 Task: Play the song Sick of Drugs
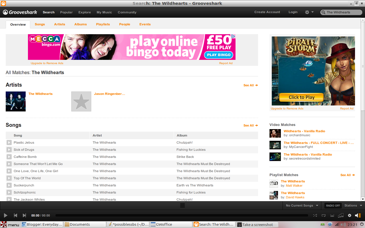(9, 150)
